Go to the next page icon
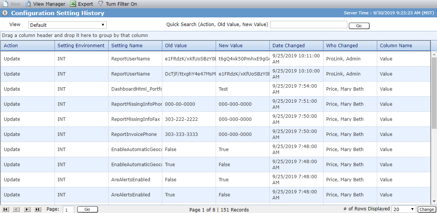This screenshot has width=437, height=213. (x=27, y=209)
